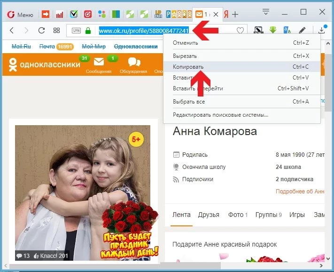Viewport: 334px width, 272px height.
Task: Click the Подробнее об Анне link
Action: tap(300, 192)
